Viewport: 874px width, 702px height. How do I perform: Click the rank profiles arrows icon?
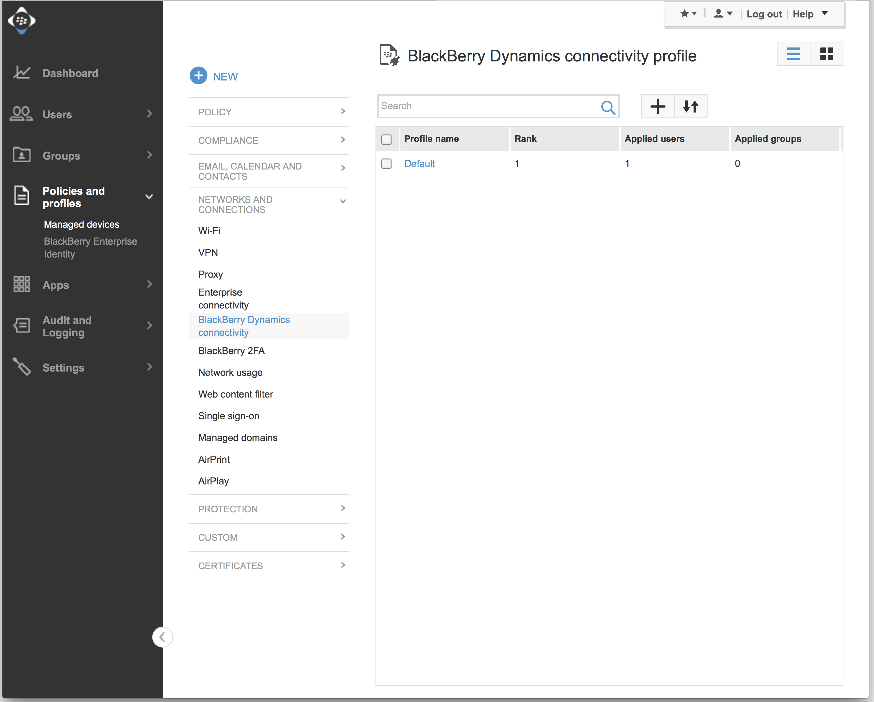tap(690, 106)
